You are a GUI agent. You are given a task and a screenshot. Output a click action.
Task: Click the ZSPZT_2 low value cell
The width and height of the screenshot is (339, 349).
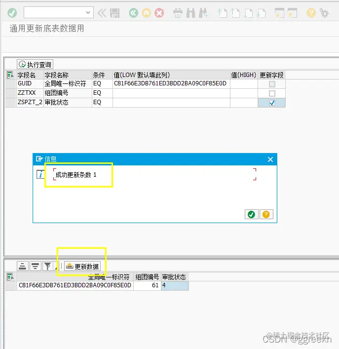click(171, 103)
